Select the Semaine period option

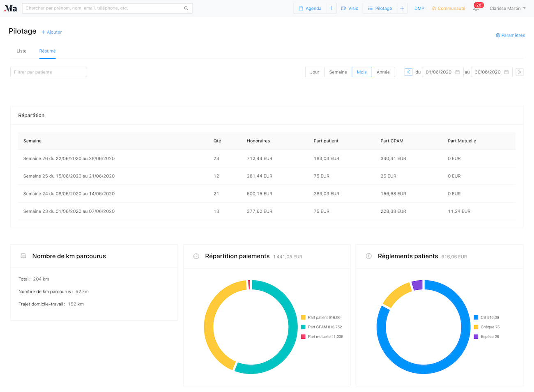coord(338,72)
